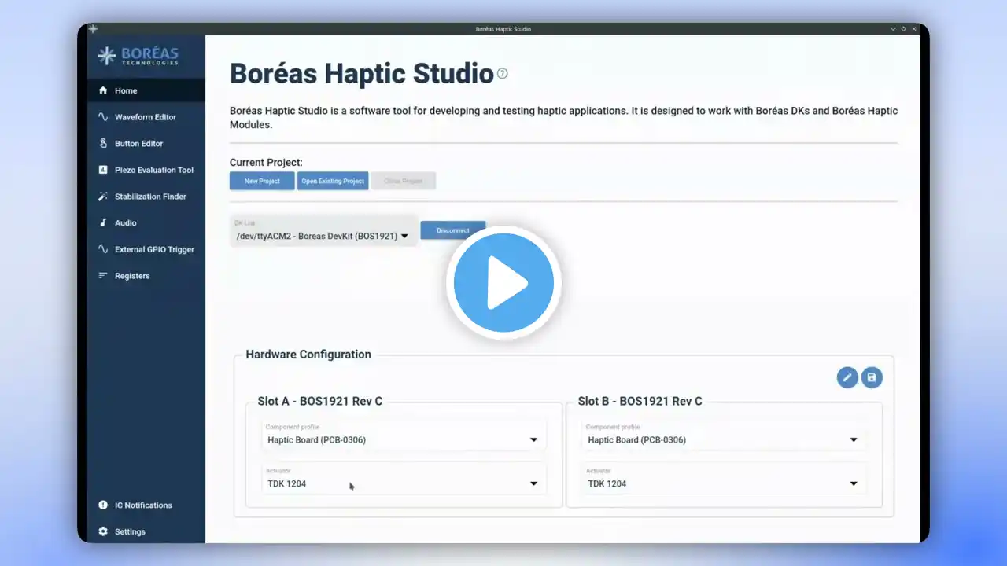Click the help icon beside the title
Viewport: 1007px width, 566px height.
(503, 73)
